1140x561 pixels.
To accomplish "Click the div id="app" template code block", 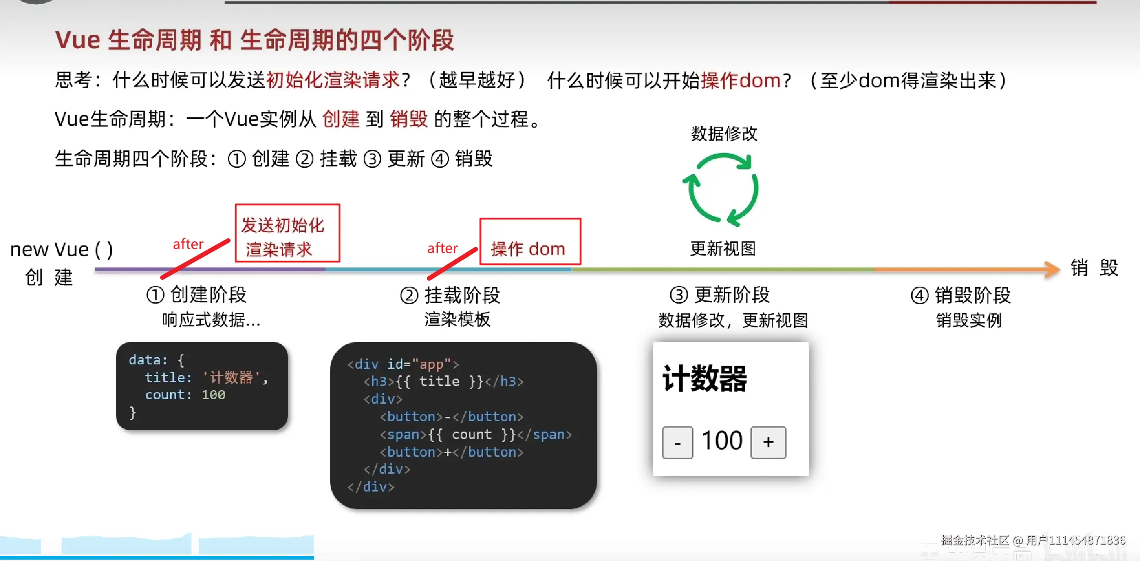I will [x=462, y=425].
